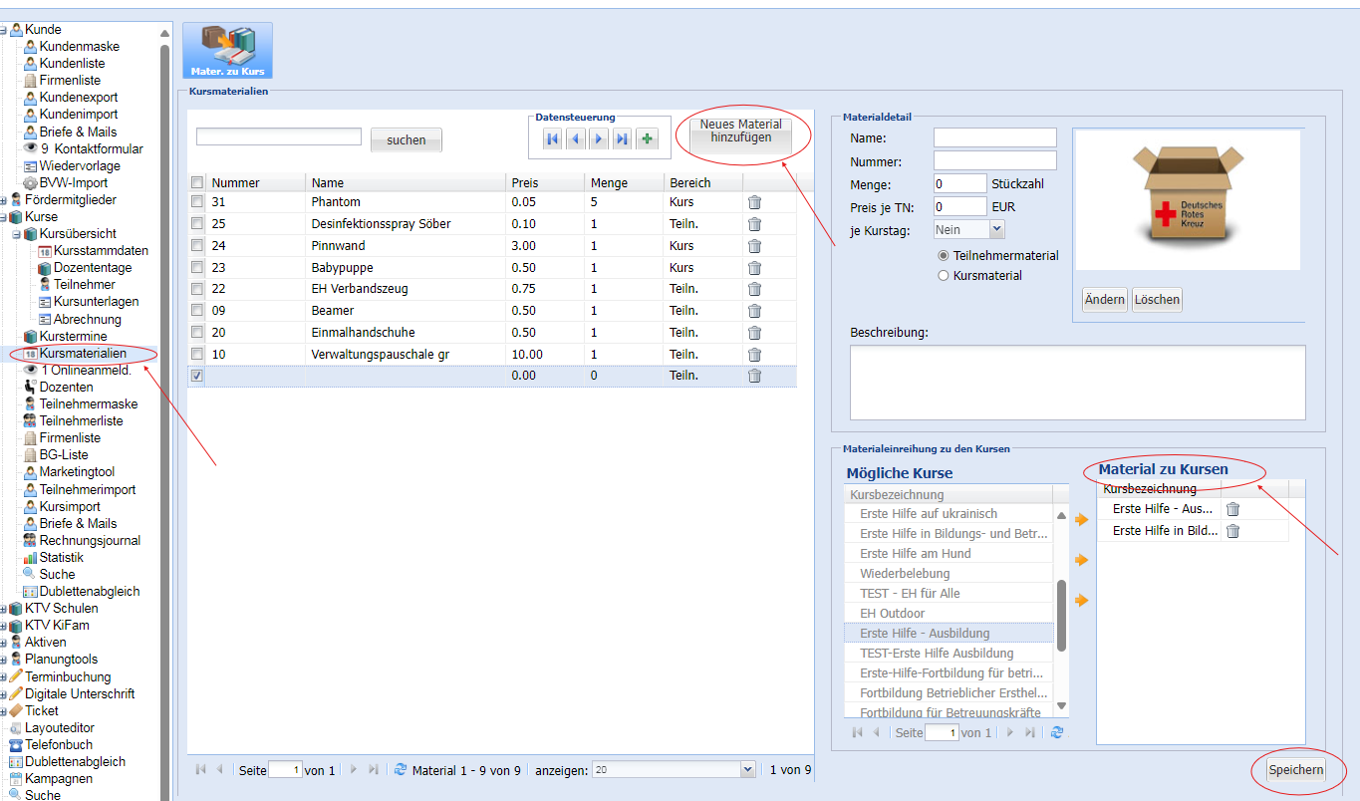
Task: Click trash icon in the Beamer row
Action: 754,311
